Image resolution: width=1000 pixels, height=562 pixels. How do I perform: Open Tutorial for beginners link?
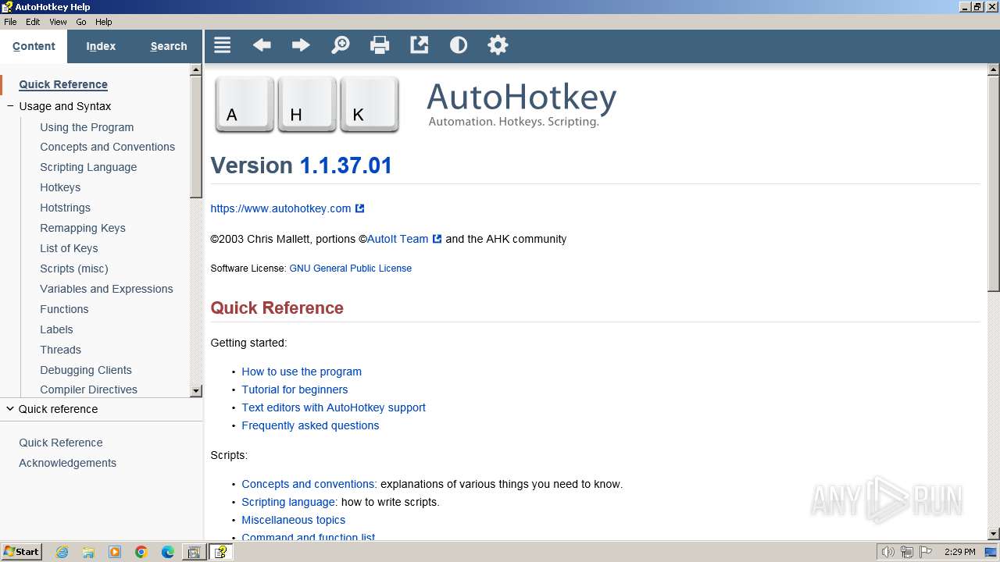(295, 389)
